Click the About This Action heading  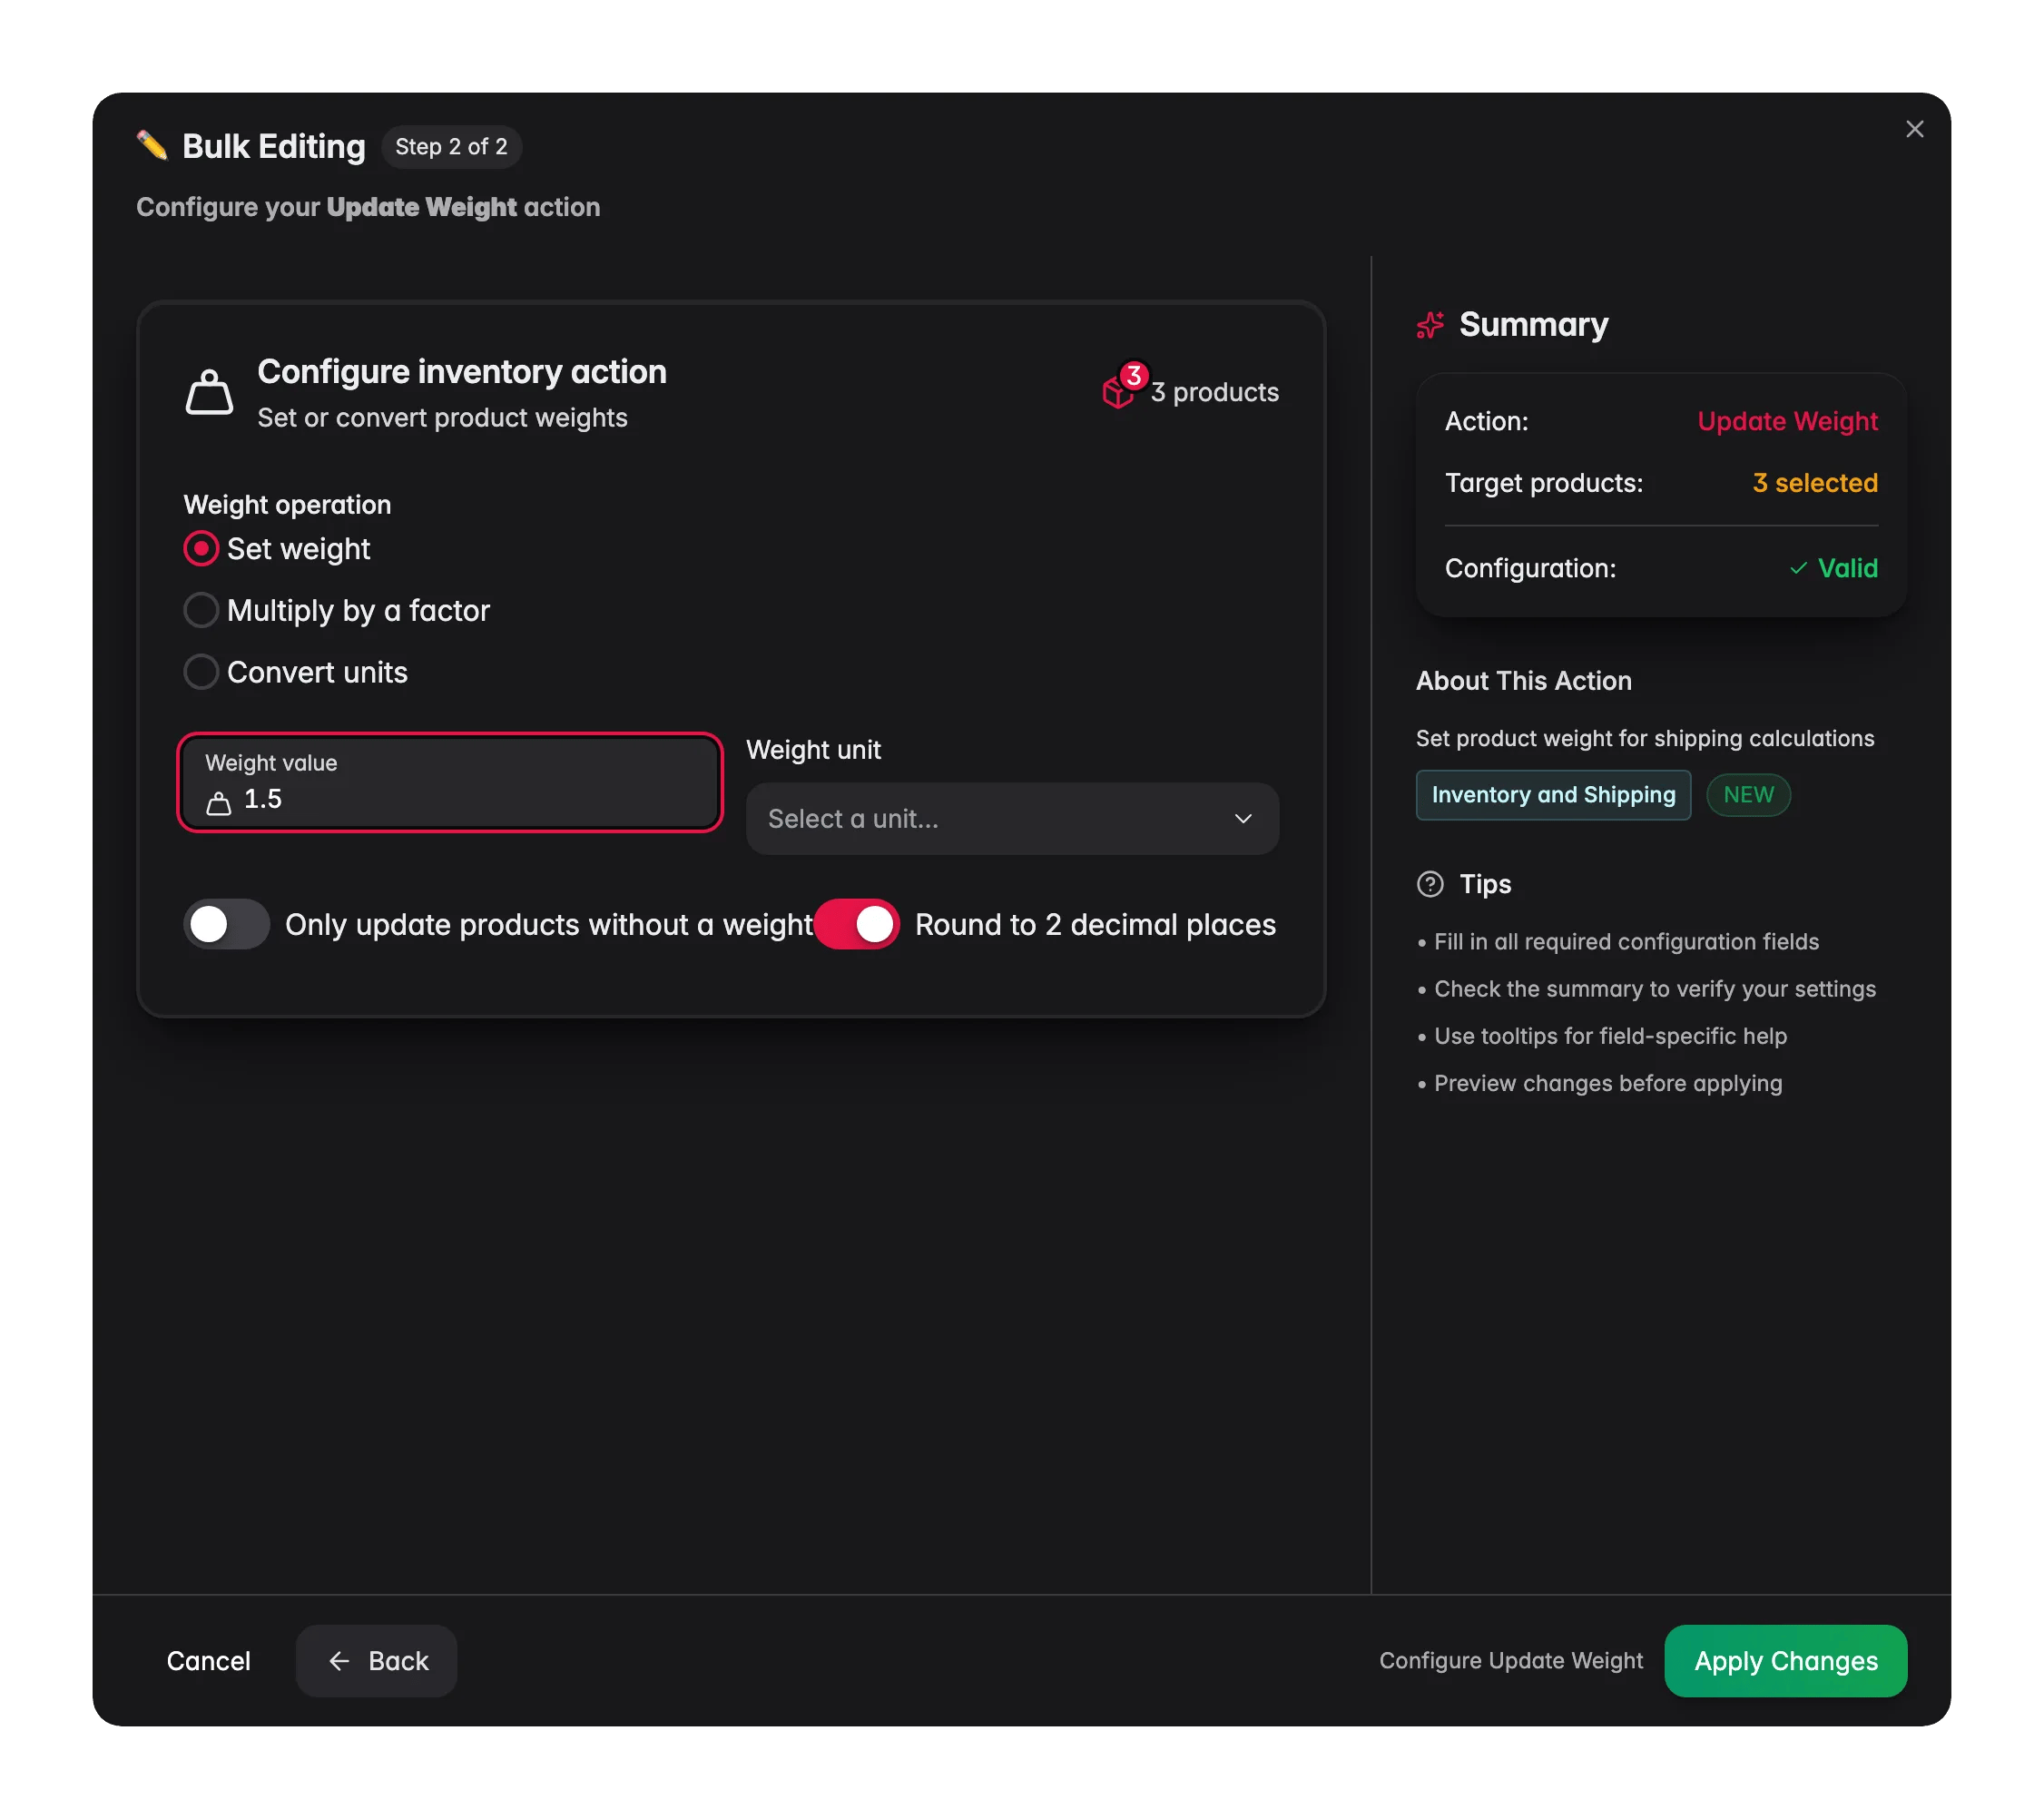pos(1523,681)
